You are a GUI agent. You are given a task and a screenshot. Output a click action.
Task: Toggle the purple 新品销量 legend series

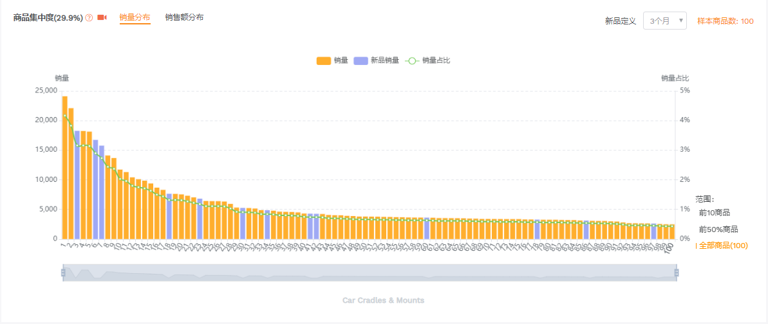376,60
